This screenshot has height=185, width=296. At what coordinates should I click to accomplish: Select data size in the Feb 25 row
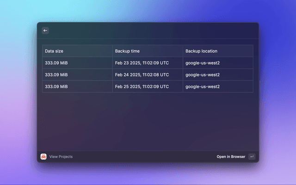(x=56, y=86)
